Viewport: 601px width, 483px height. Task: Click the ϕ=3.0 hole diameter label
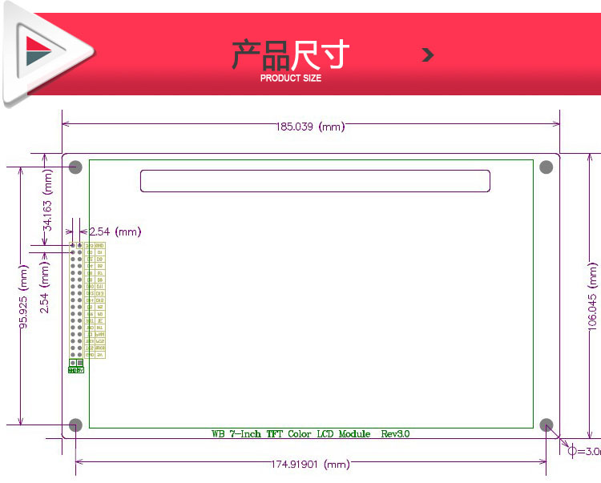point(584,451)
